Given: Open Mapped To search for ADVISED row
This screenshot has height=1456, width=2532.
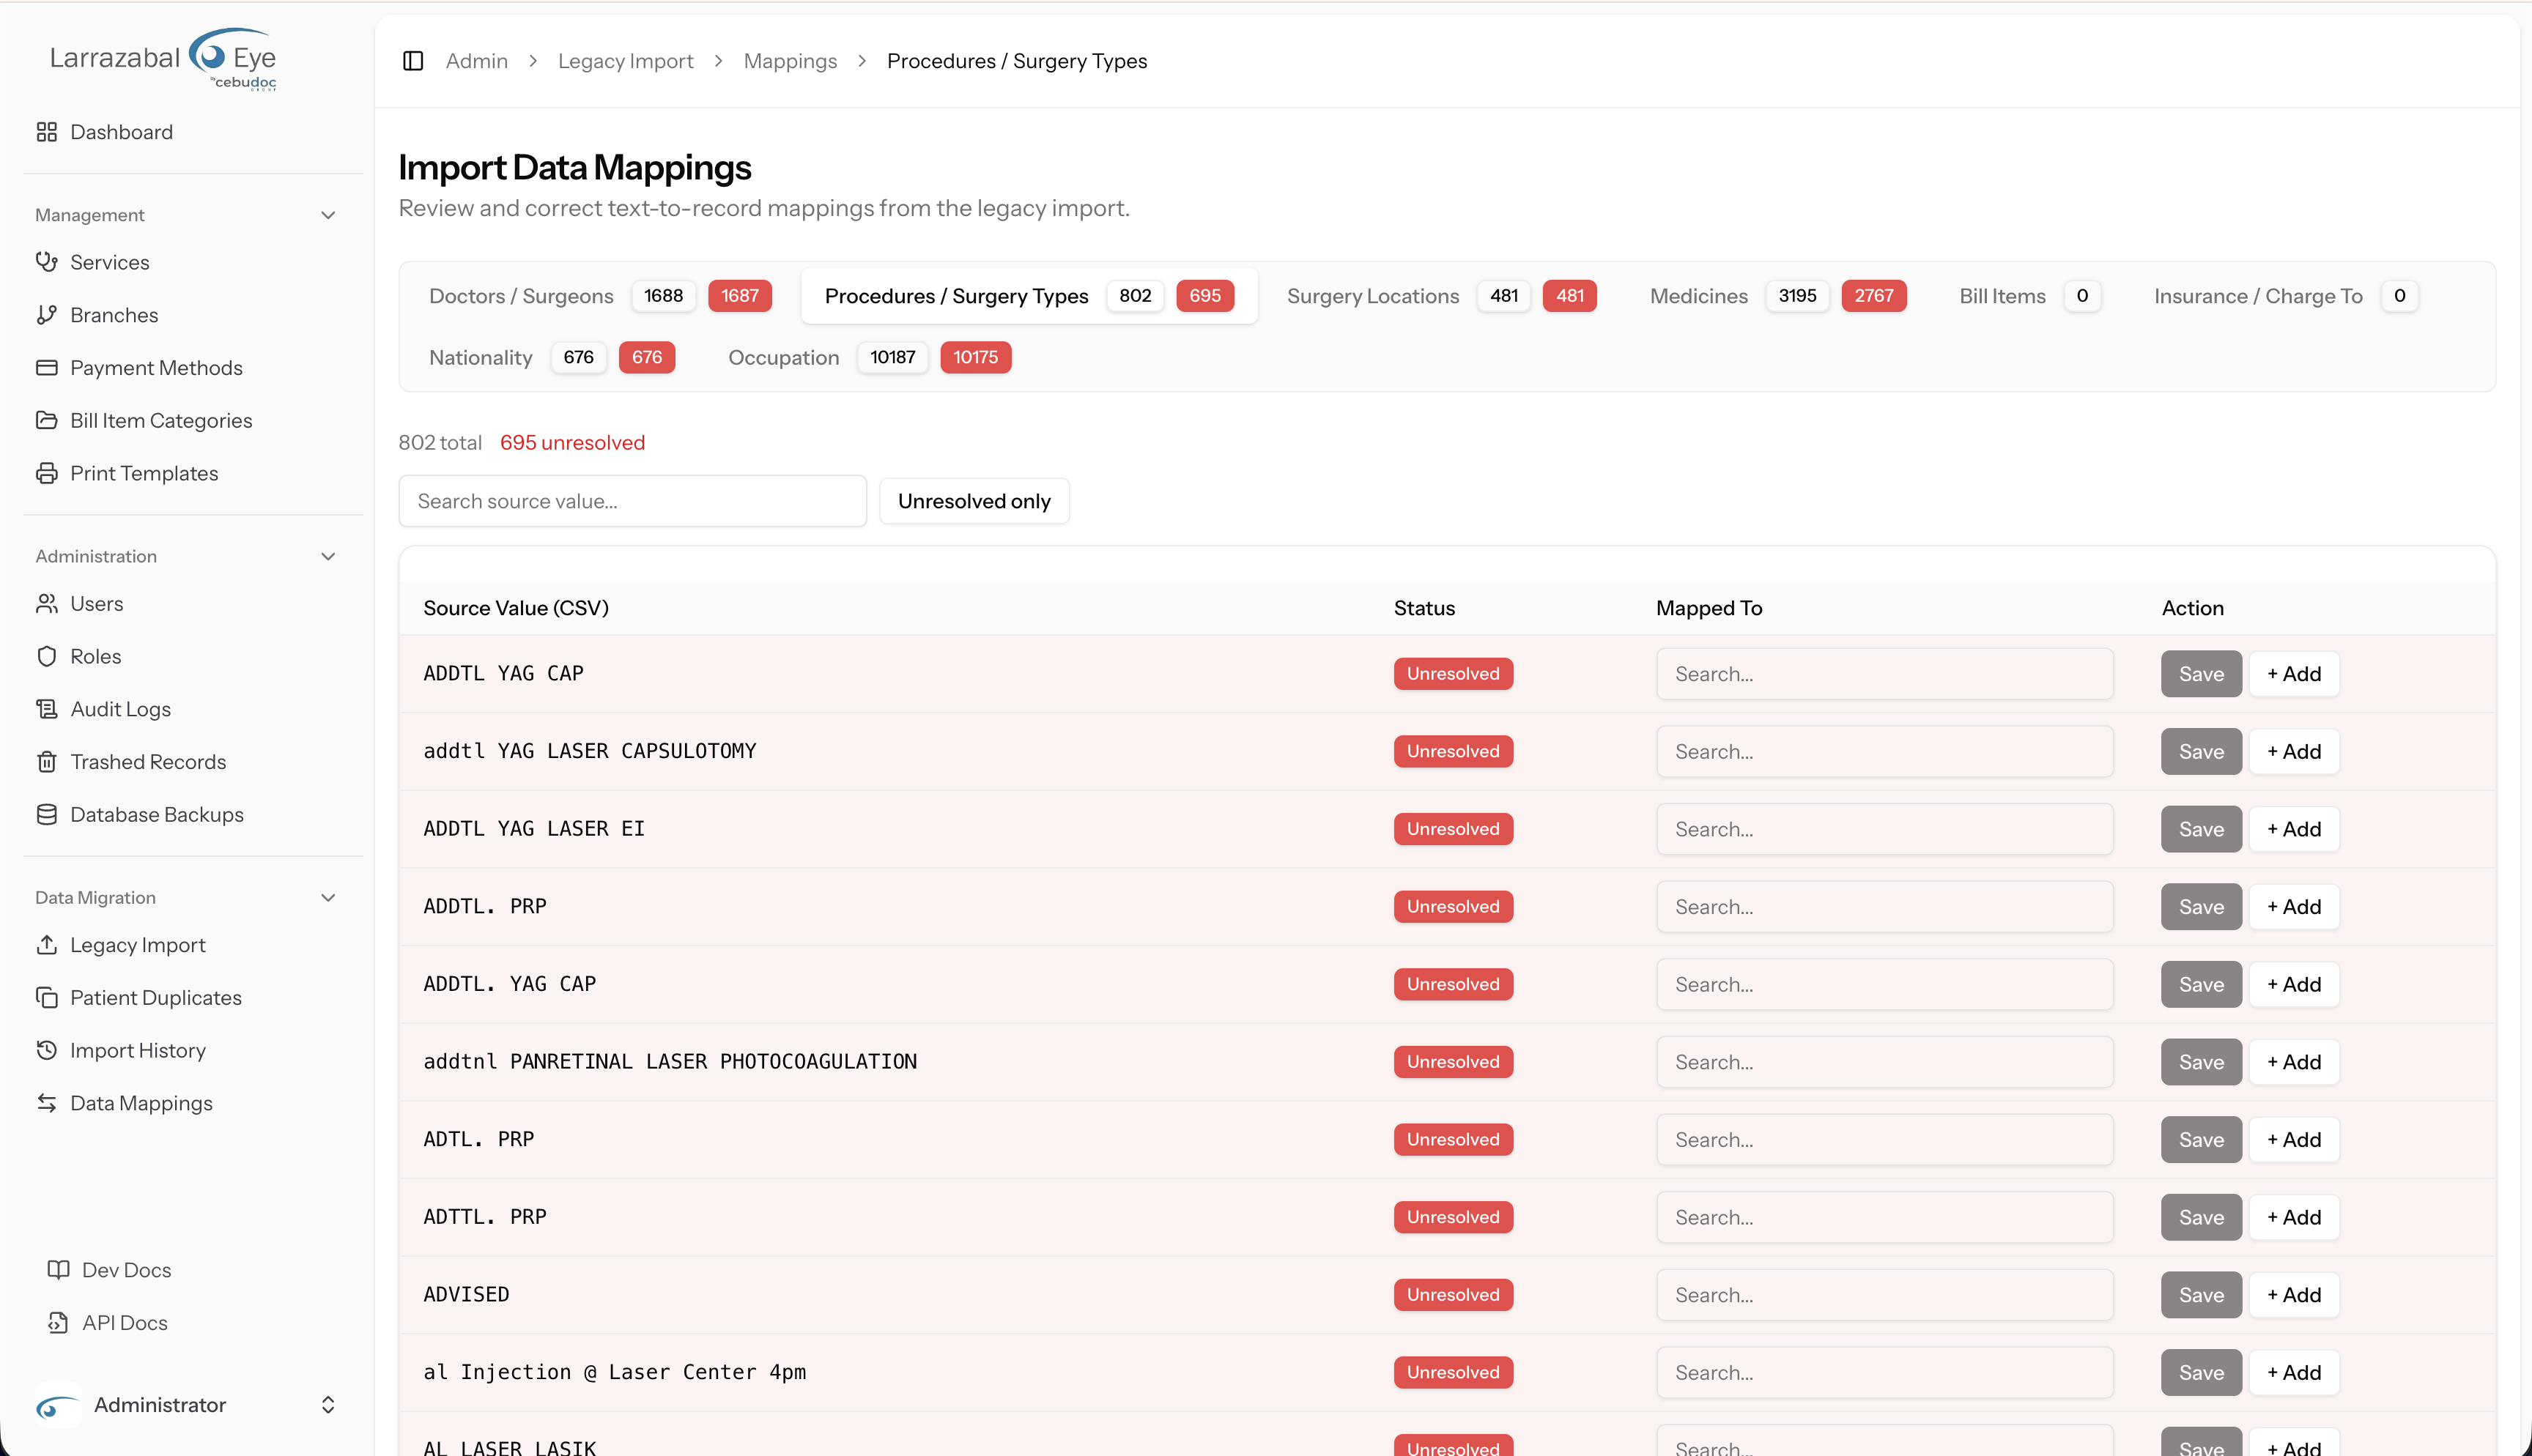Looking at the screenshot, I should pos(1885,1295).
